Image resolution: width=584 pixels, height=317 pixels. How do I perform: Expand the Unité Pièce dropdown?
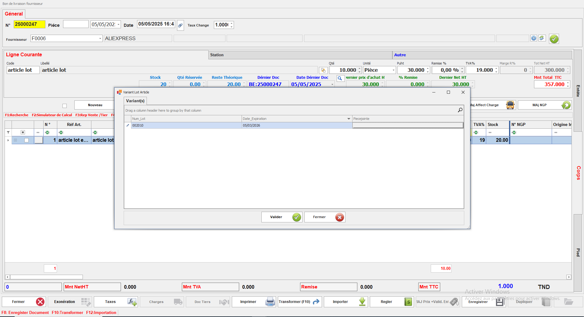(393, 70)
